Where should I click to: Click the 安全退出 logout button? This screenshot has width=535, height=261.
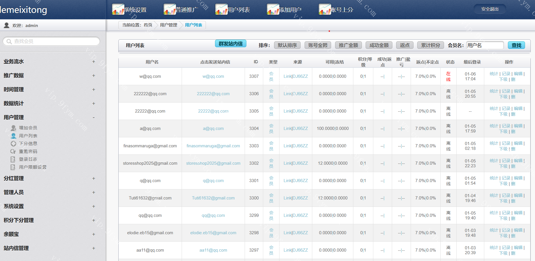pyautogui.click(x=490, y=9)
